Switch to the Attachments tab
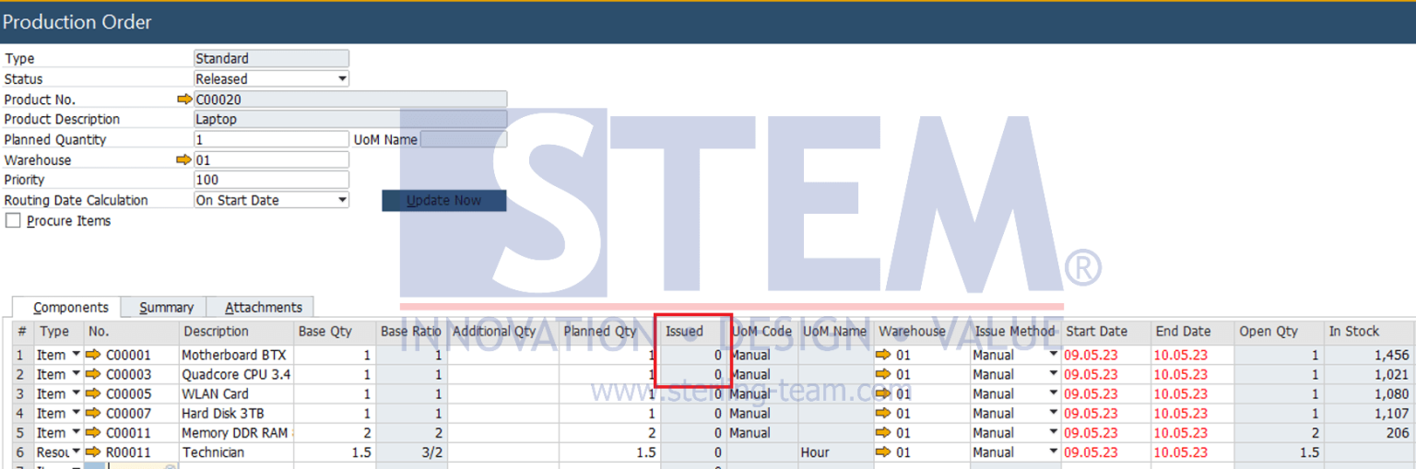The height and width of the screenshot is (469, 1416). (263, 308)
